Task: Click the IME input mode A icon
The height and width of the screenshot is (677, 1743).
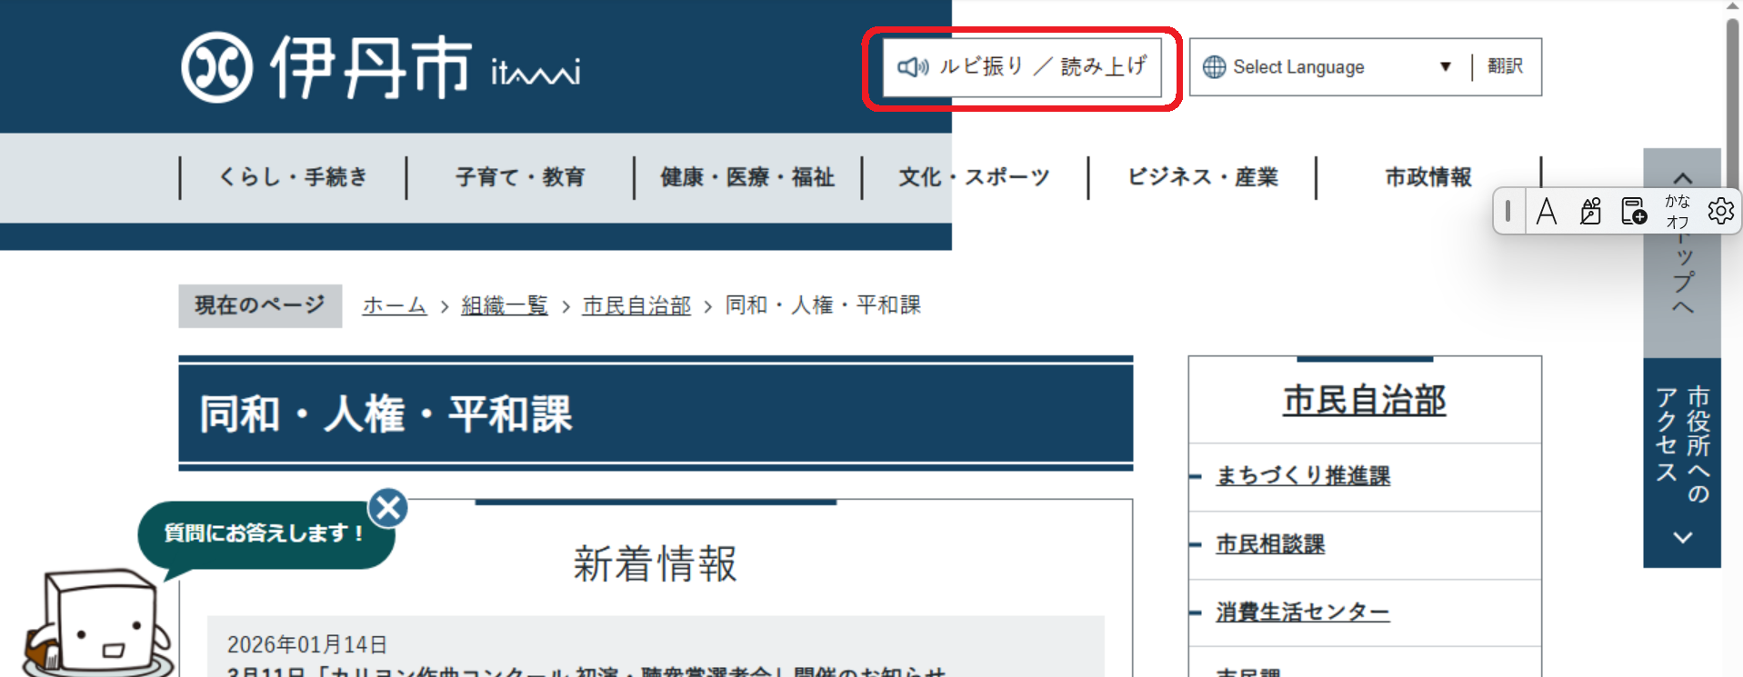Action: [1546, 211]
